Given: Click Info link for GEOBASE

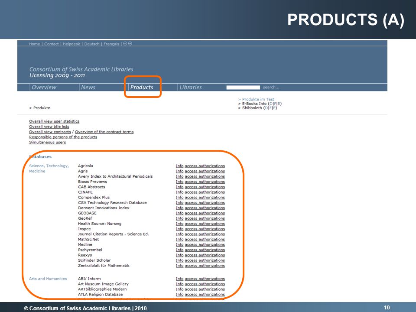Looking at the screenshot, I should (179, 213).
